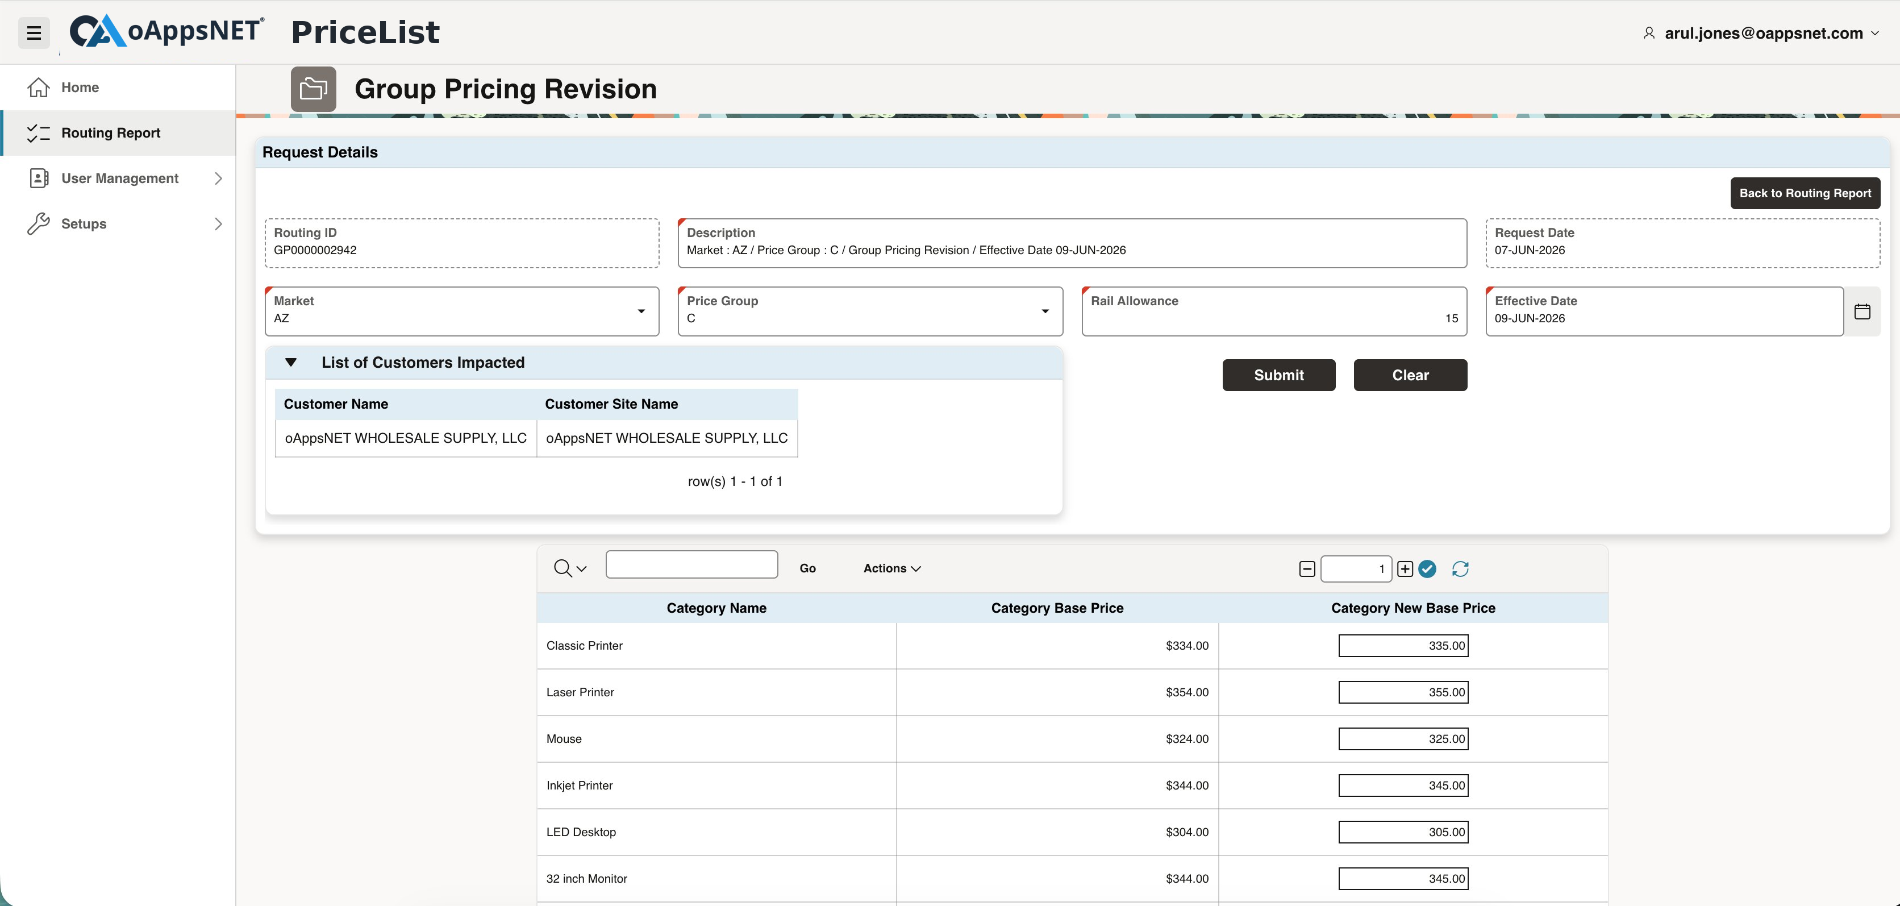Click the User Management contact icon

point(39,178)
